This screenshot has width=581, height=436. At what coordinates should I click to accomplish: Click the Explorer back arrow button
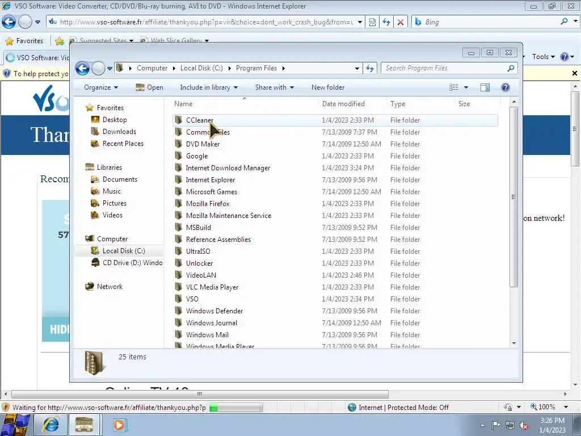[82, 68]
